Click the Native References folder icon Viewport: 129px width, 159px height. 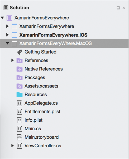(20, 69)
